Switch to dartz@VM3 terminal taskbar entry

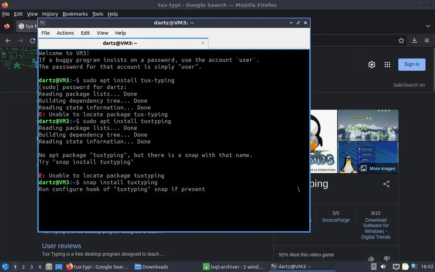(302, 267)
